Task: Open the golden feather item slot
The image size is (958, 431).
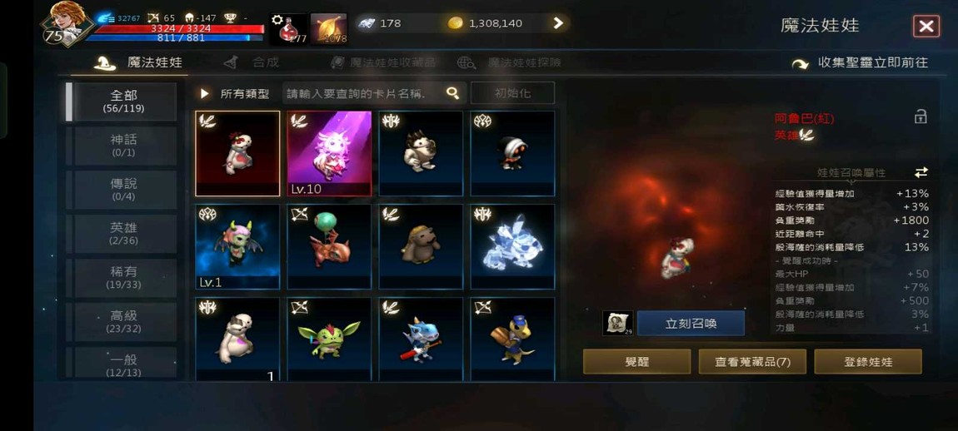Action: point(329,28)
